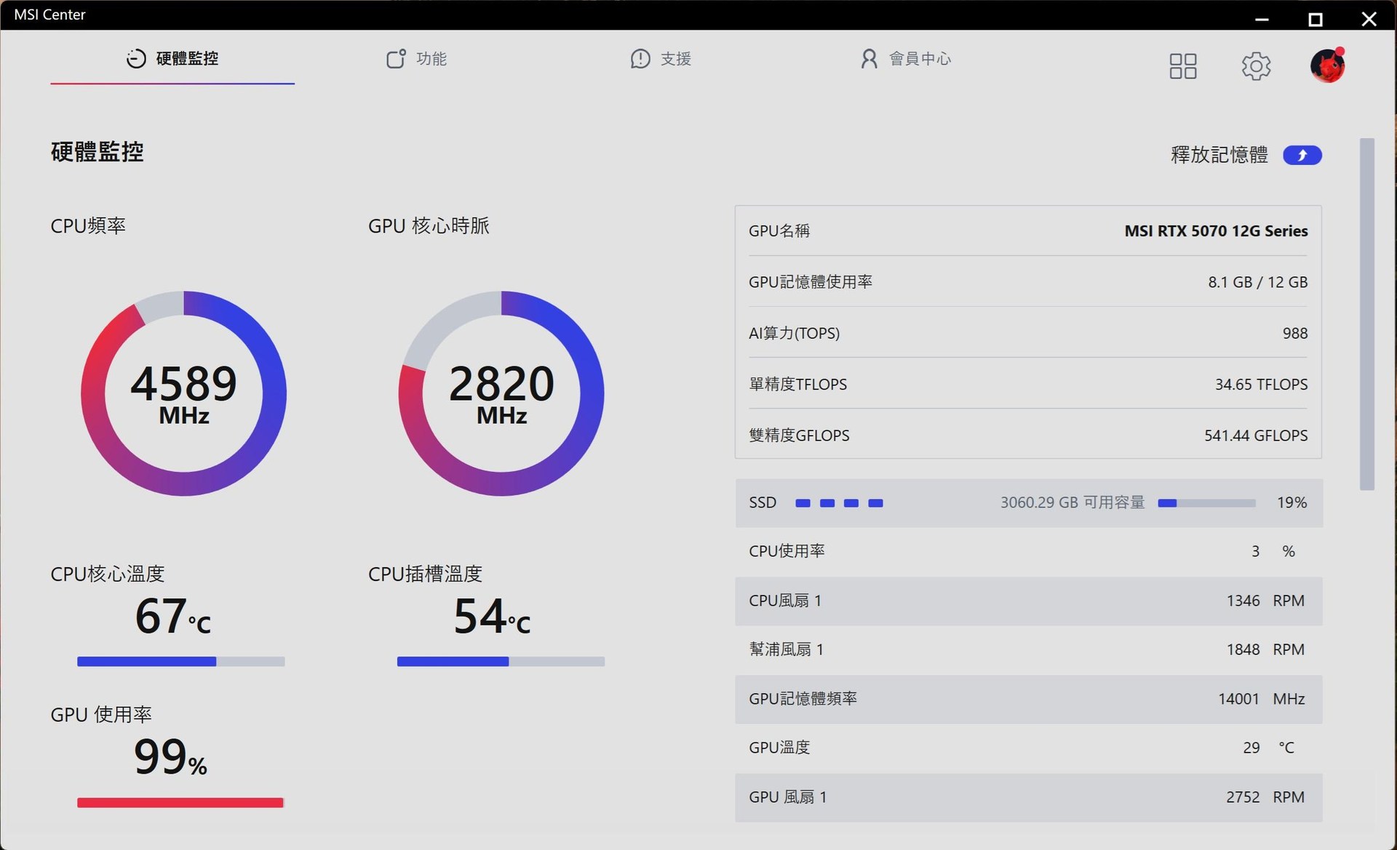This screenshot has width=1397, height=850.
Task: Click the 54°C CPU socket temperature reading
Action: point(492,617)
